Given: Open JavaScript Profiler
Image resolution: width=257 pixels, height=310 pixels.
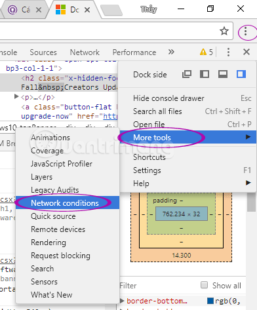Looking at the screenshot, I should click(68, 164).
